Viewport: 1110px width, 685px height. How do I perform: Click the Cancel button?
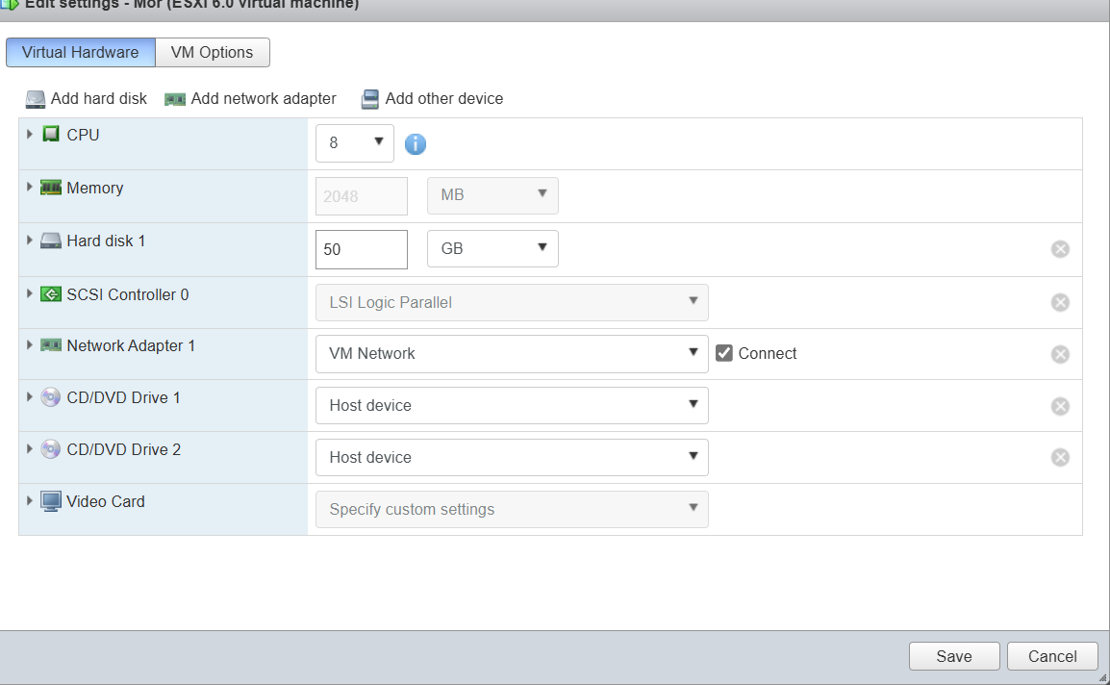(1052, 657)
